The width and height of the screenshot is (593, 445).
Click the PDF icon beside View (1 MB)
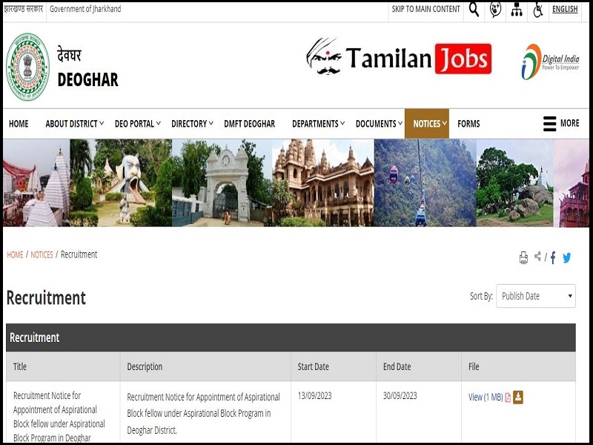[x=508, y=398]
